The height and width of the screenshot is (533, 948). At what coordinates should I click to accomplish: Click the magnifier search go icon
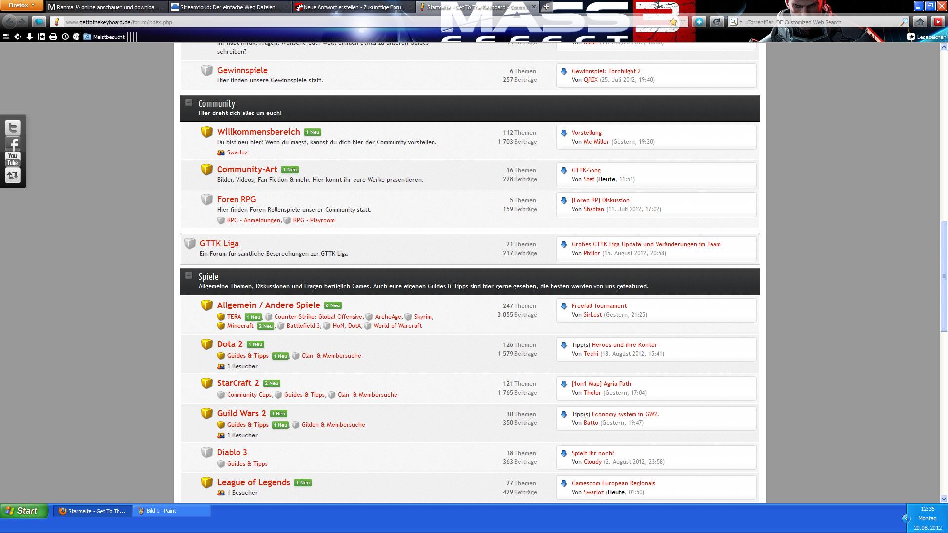(x=904, y=22)
